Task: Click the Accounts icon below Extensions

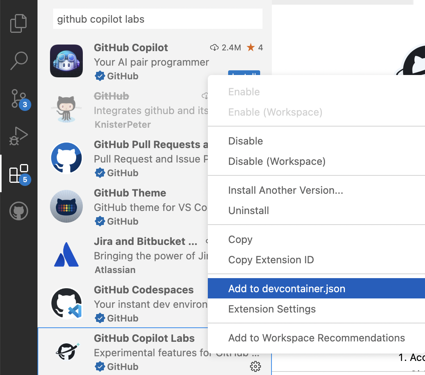Action: point(19,211)
